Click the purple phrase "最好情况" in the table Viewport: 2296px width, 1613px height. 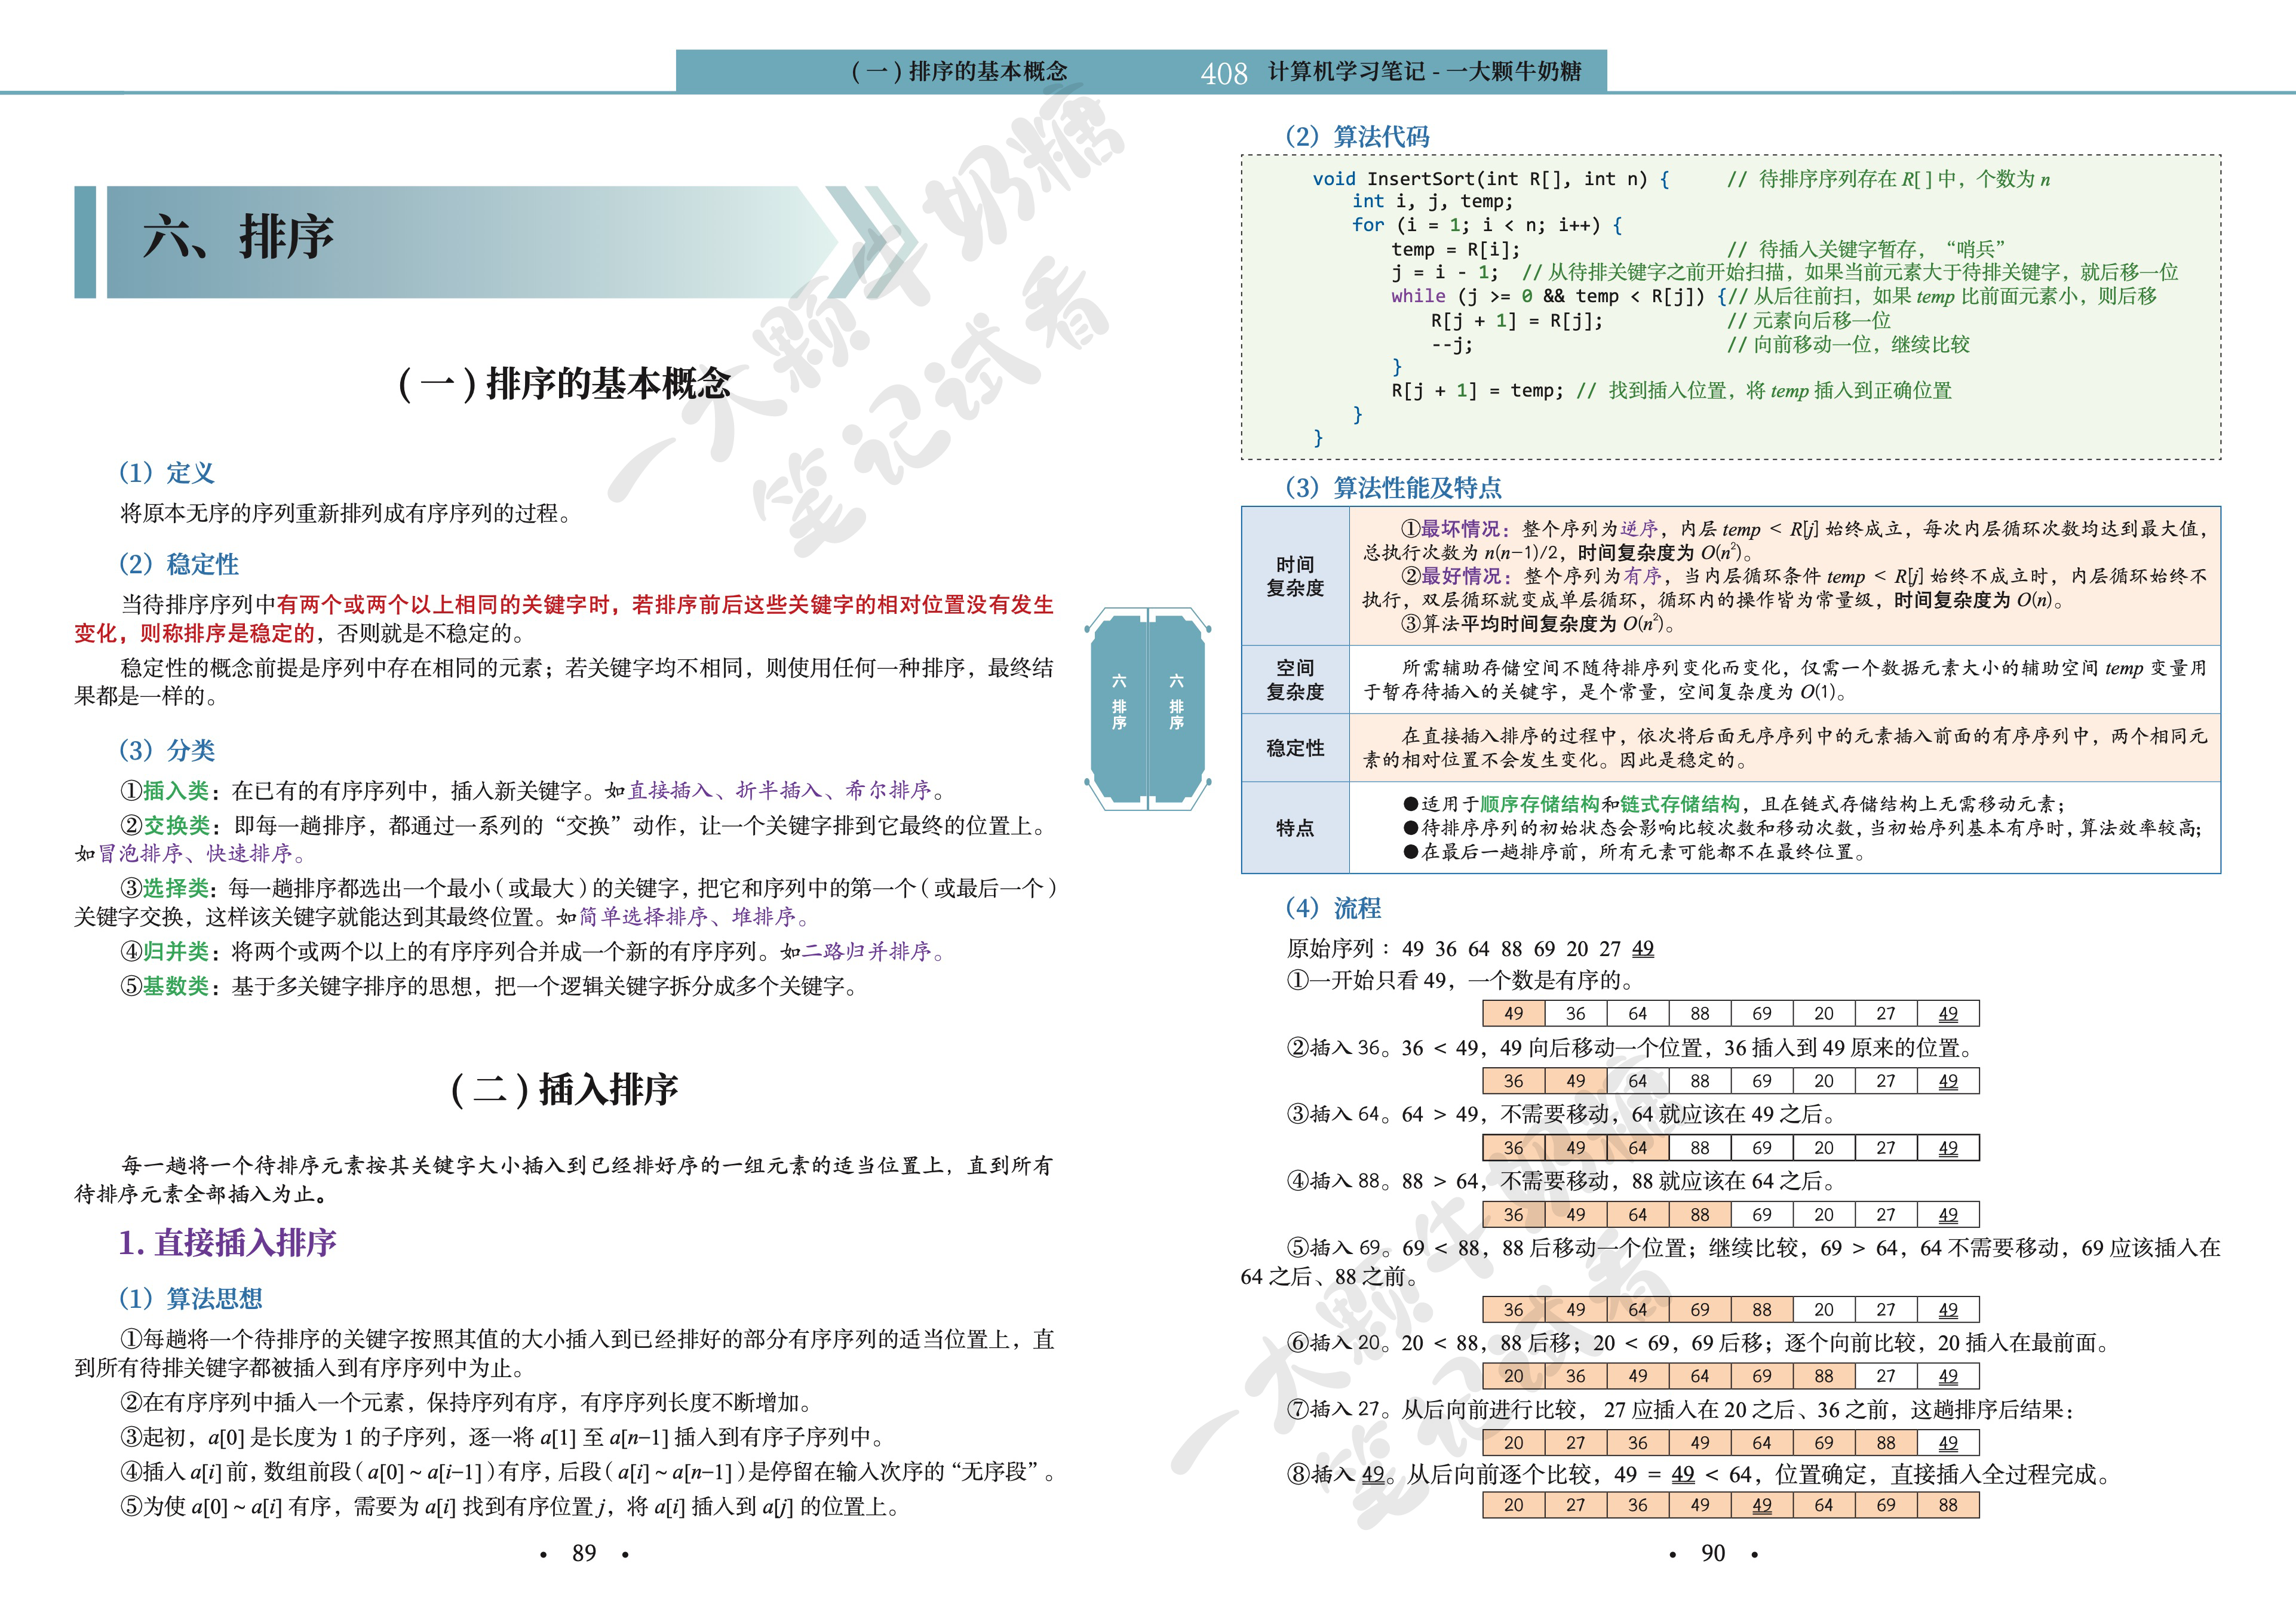[1461, 576]
